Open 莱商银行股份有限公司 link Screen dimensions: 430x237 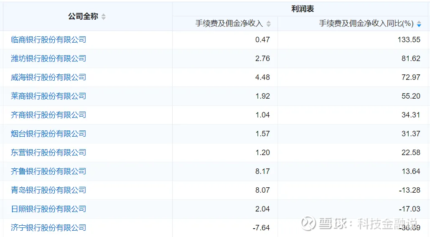(48, 96)
